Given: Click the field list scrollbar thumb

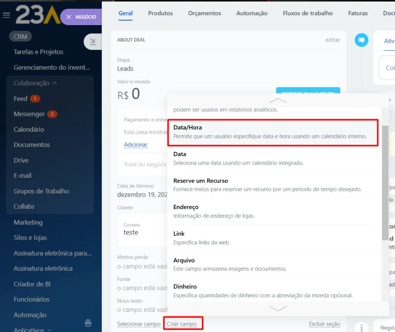Looking at the screenshot, I should [x=385, y=182].
